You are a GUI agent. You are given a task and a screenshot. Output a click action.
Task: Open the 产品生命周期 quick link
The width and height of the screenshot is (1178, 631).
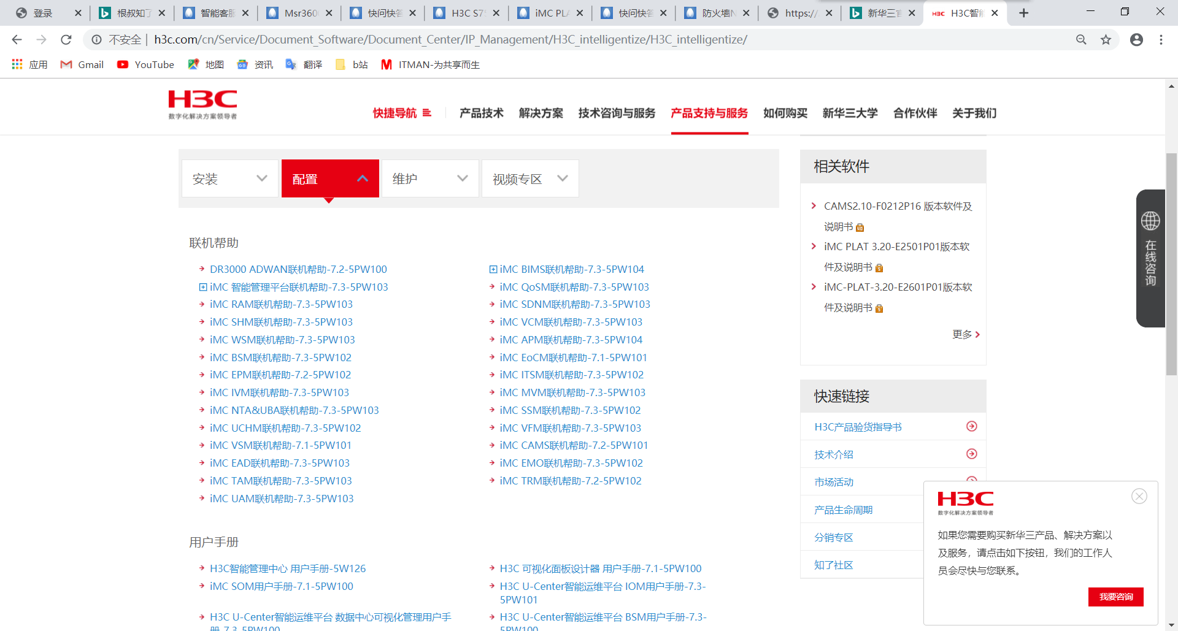pos(844,510)
